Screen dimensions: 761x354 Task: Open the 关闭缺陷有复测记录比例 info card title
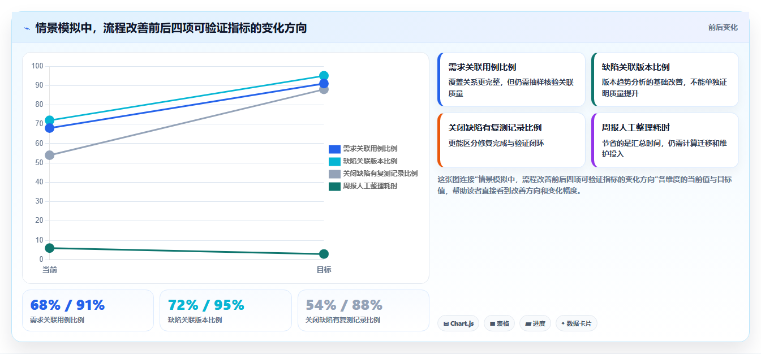coord(495,128)
